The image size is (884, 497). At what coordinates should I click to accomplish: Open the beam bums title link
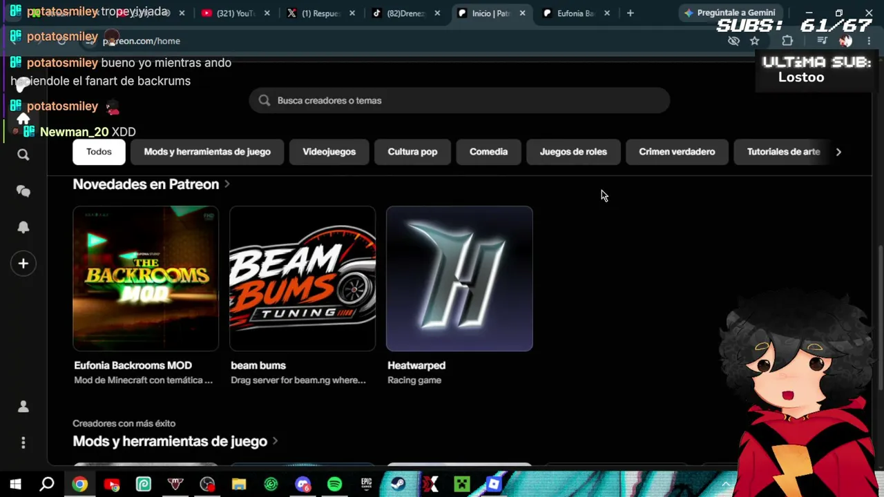click(x=258, y=365)
